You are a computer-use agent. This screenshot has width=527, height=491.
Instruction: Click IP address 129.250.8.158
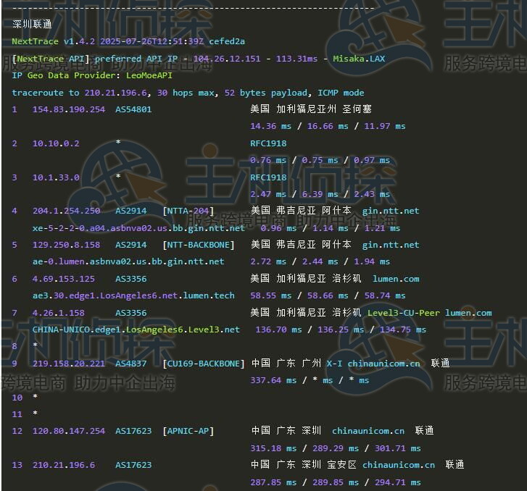coord(66,245)
